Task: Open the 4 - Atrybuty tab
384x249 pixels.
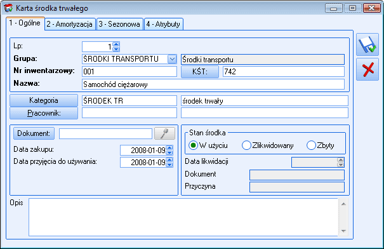Action: pyautogui.click(x=163, y=24)
